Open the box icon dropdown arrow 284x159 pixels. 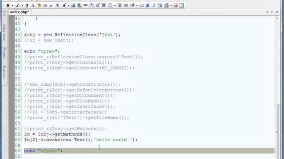(x=115, y=5)
